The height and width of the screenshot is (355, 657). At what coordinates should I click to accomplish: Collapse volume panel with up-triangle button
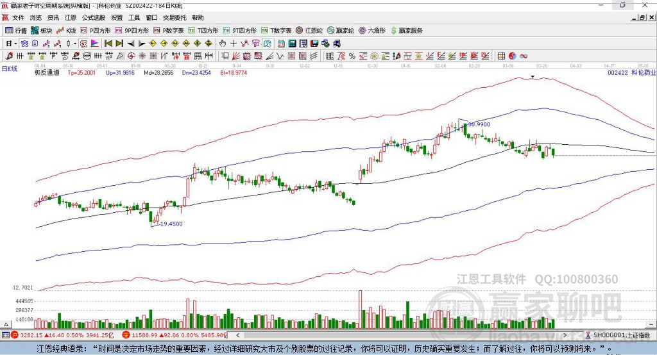click(x=6, y=324)
